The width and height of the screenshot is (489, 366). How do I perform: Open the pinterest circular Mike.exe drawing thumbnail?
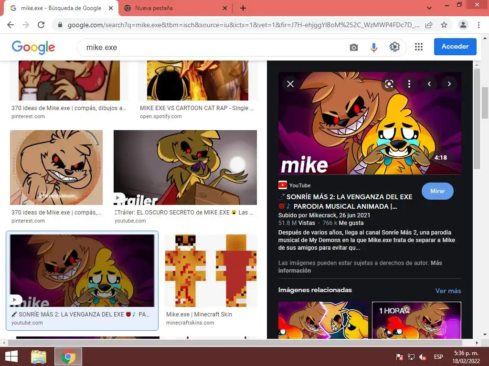56,167
